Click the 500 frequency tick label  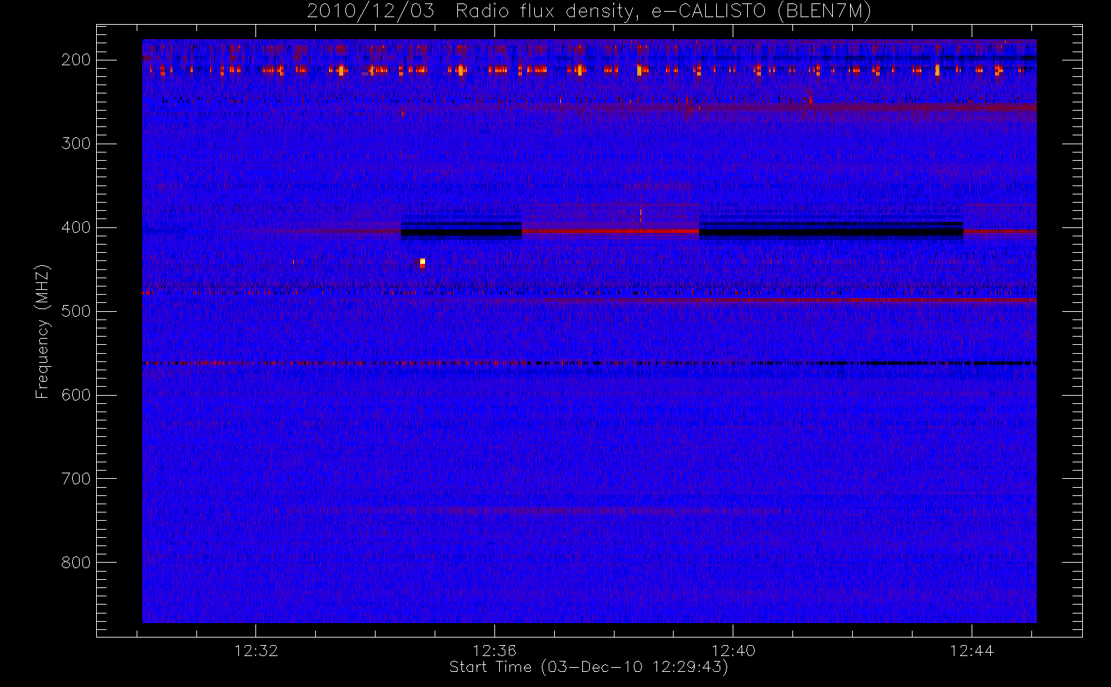pos(76,311)
